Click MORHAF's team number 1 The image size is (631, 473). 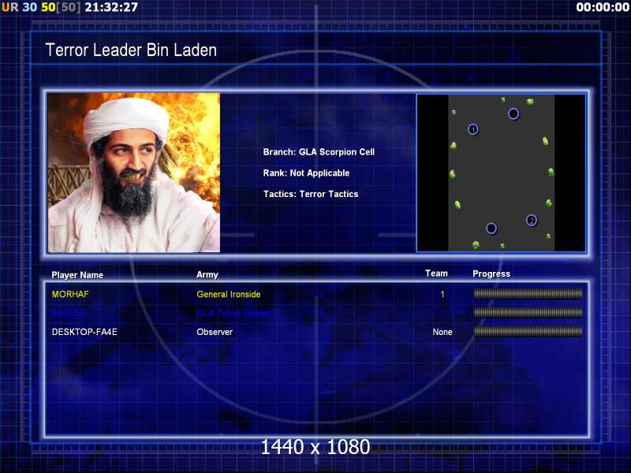442,294
